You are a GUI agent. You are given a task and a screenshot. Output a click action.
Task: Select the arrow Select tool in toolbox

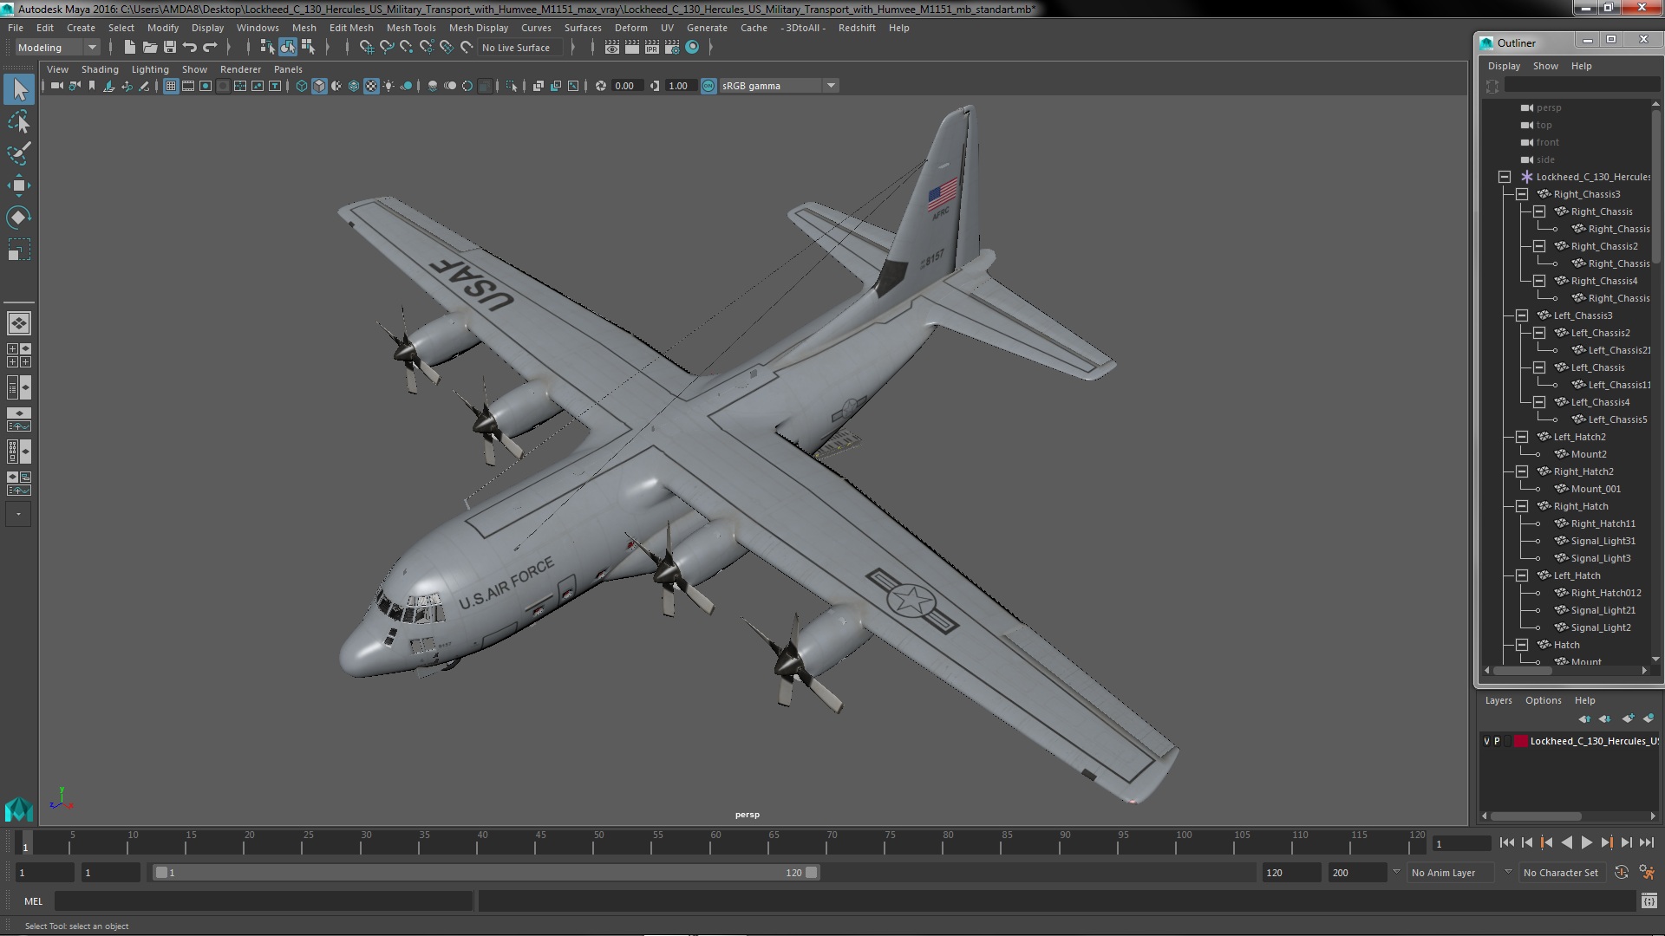coord(19,89)
